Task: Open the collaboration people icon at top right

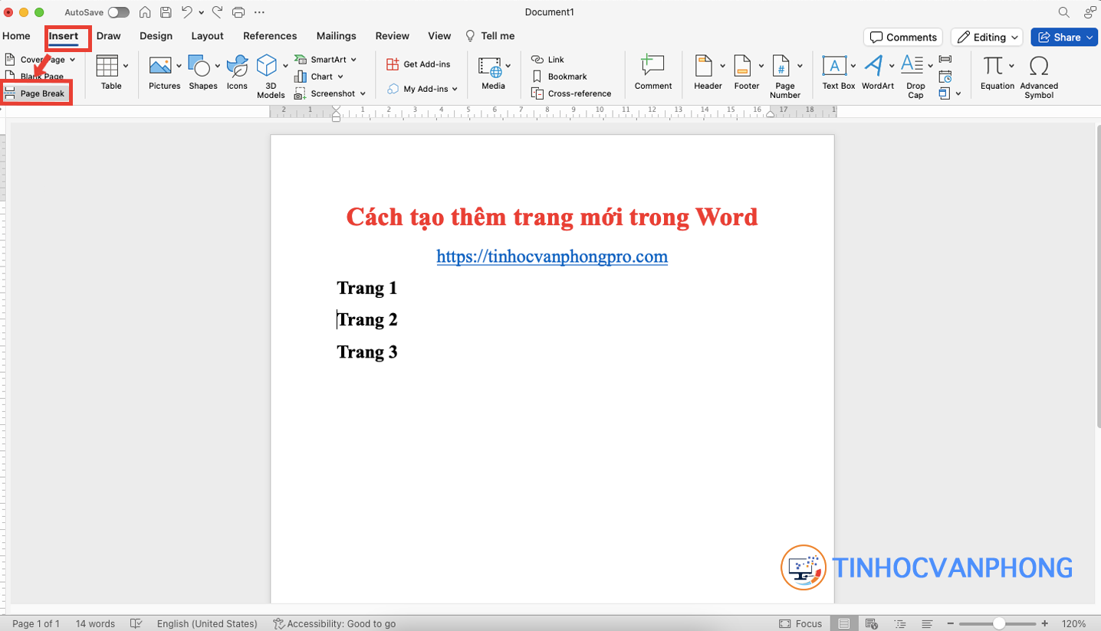Action: coord(1089,12)
